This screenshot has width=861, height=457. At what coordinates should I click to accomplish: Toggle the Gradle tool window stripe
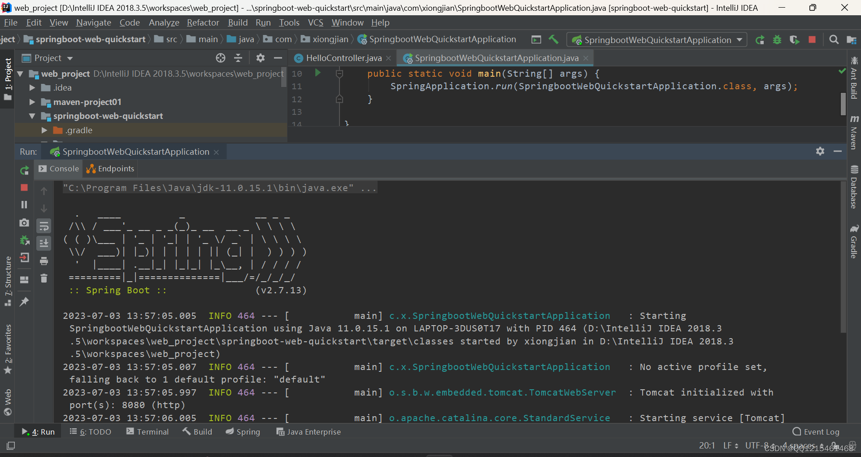point(854,241)
